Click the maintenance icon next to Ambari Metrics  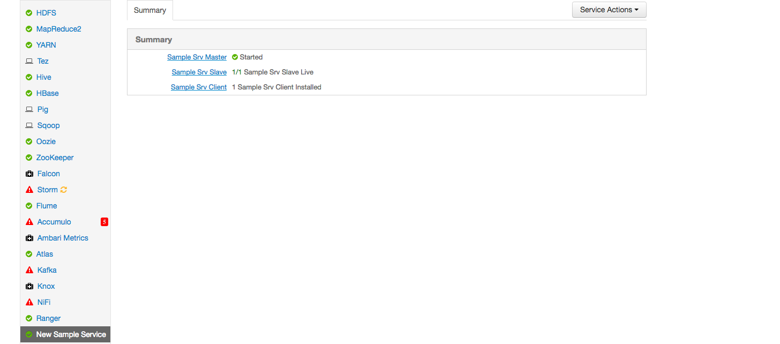29,238
